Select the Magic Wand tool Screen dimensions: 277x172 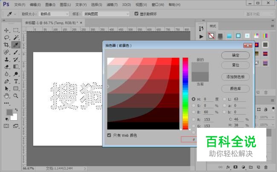pyautogui.click(x=16, y=37)
